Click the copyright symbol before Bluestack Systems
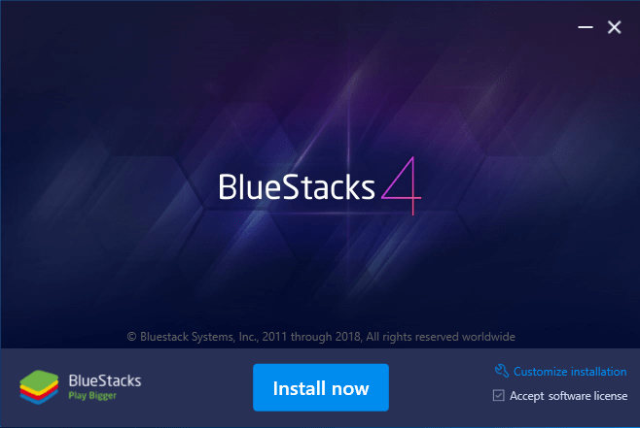This screenshot has width=640, height=428. pyautogui.click(x=131, y=337)
